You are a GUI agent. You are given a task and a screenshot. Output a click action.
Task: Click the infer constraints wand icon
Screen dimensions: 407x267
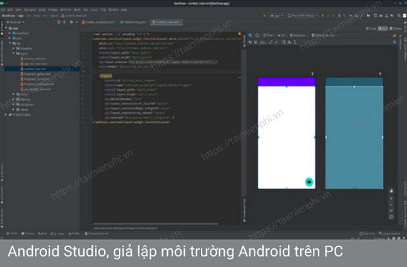[x=277, y=42]
